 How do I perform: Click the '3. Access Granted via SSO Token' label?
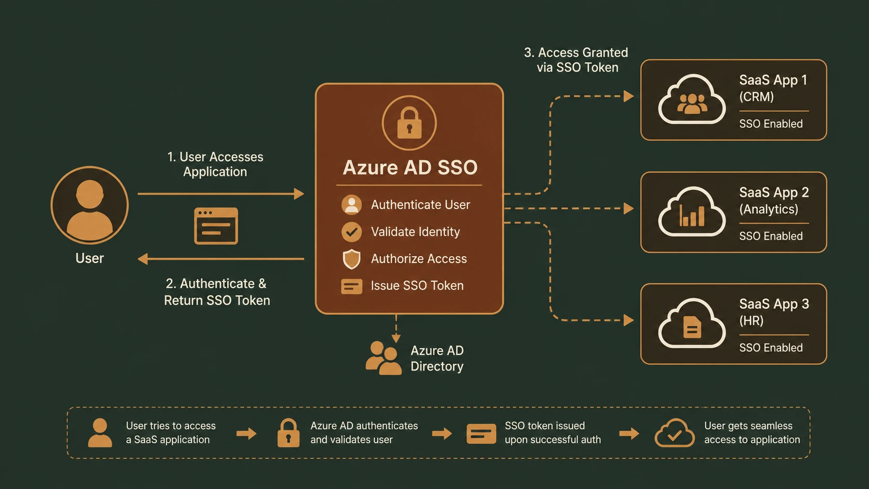click(576, 60)
